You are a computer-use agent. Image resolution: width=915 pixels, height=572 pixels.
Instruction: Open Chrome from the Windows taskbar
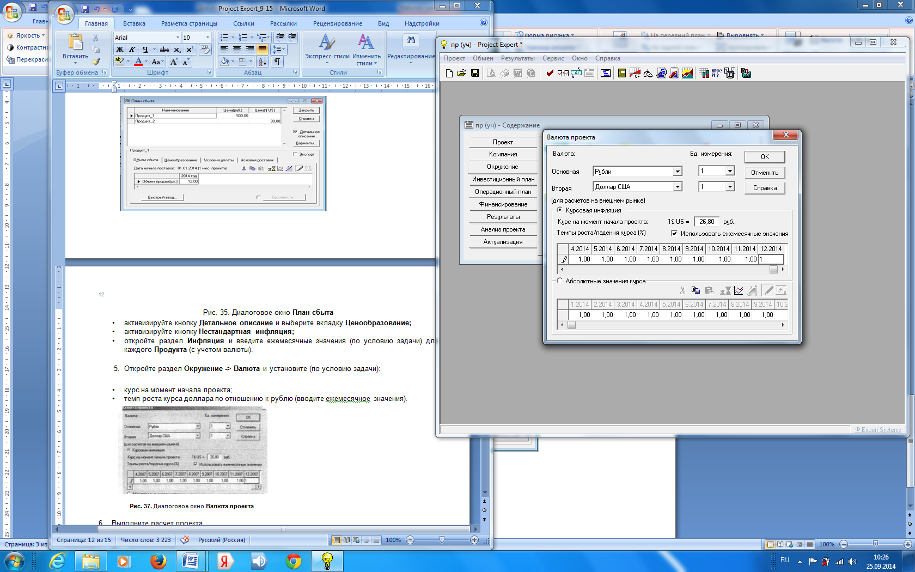click(x=294, y=561)
